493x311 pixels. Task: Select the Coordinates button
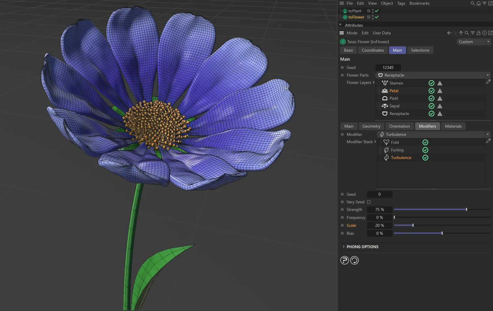tap(372, 50)
